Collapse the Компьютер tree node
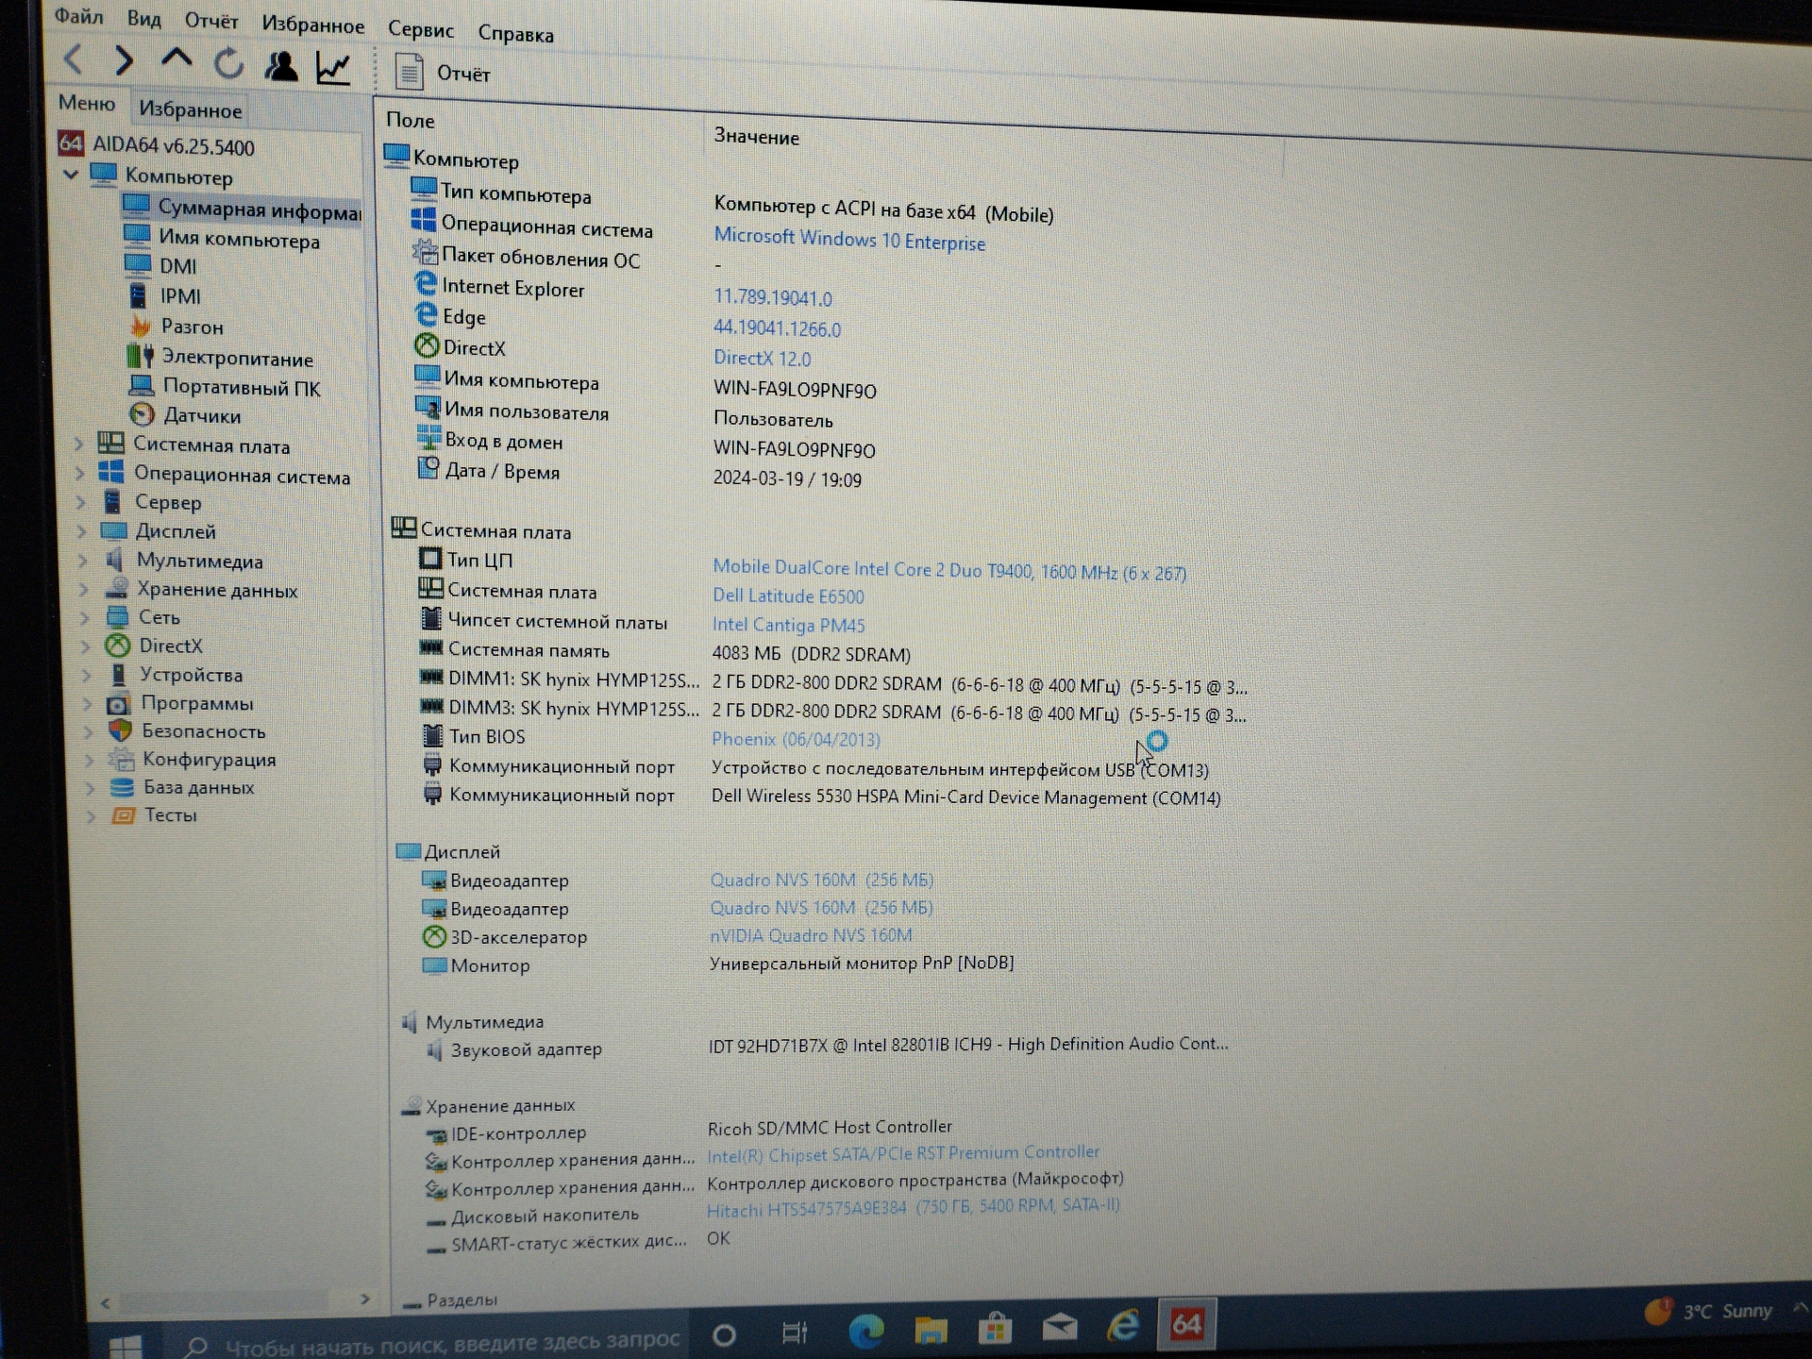 point(70,174)
